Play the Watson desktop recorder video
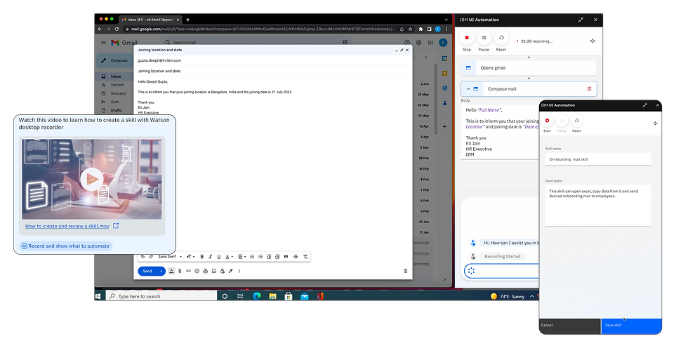Image resolution: width=688 pixels, height=348 pixels. (x=92, y=179)
